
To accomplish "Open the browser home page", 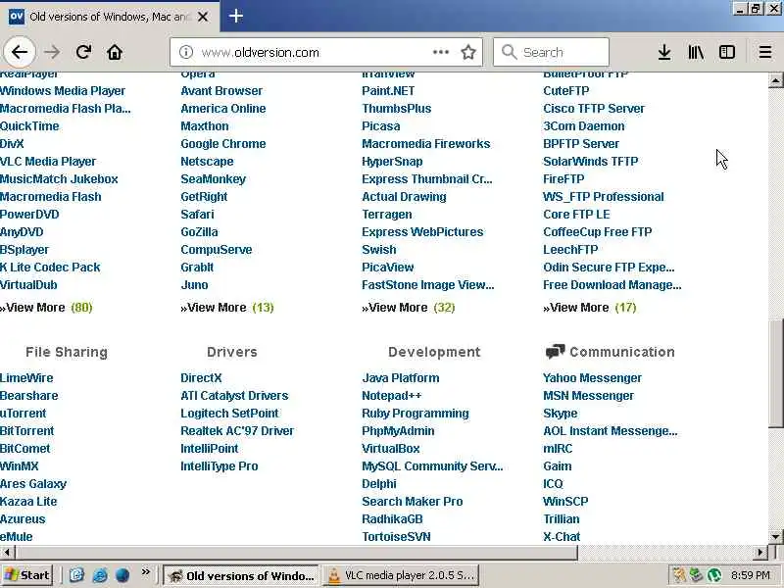I will coord(115,52).
